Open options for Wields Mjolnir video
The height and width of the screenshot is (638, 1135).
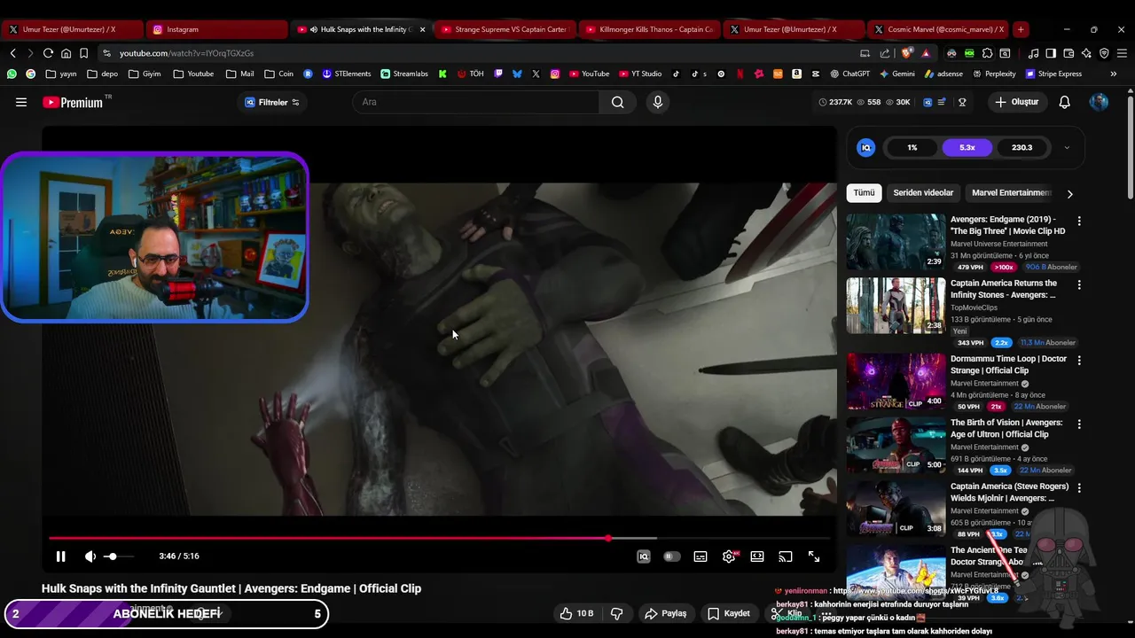(1079, 488)
